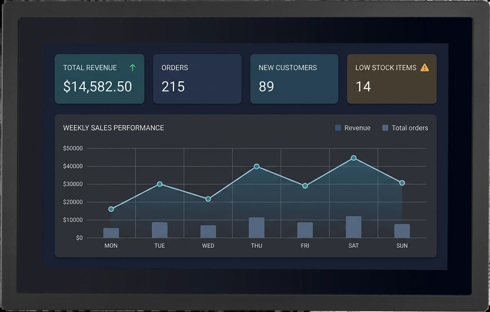Image resolution: width=490 pixels, height=312 pixels.
Task: Open the Orders card showing 215
Action: [197, 79]
